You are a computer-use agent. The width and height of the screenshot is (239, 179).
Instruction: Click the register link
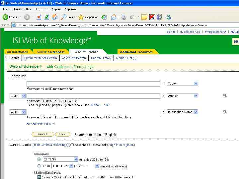point(128,145)
